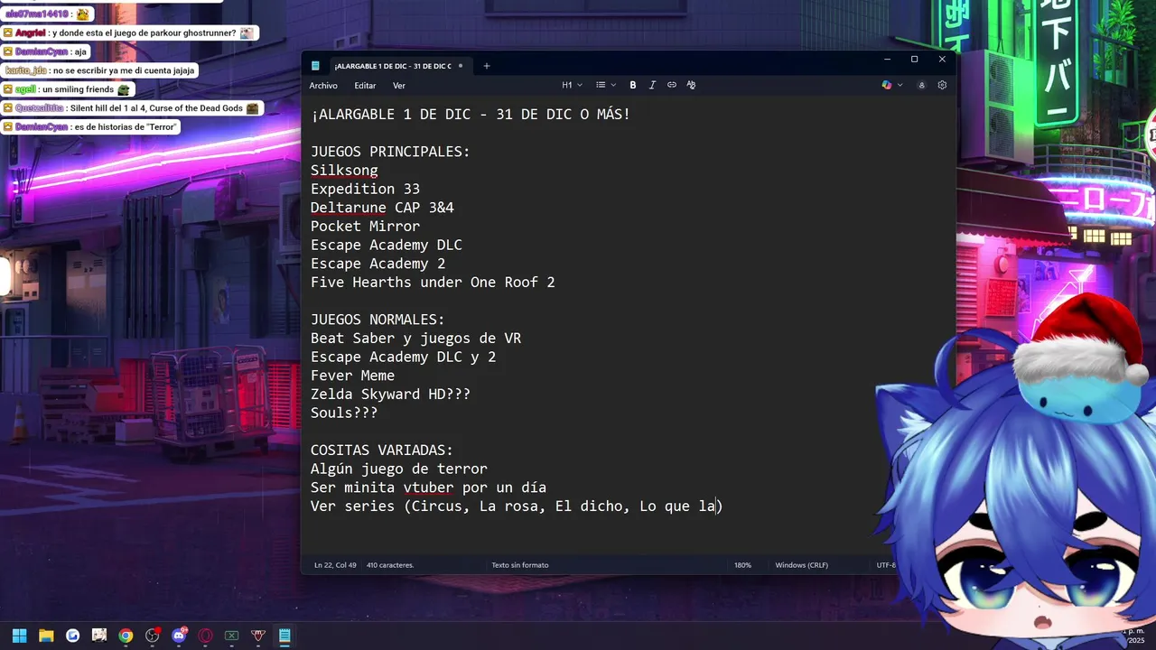This screenshot has width=1156, height=650.
Task: Open the H1 heading style dropdown
Action: [572, 85]
